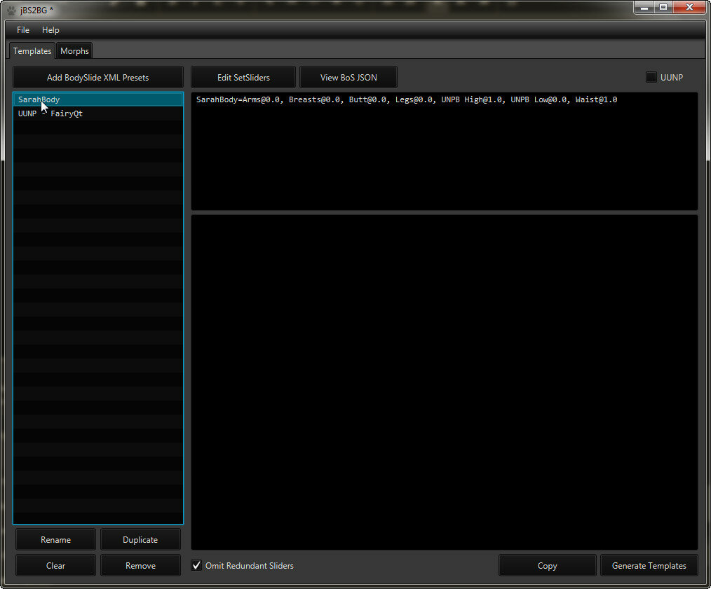Click View BoS JSON button
Viewport: 711px width, 589px height.
tap(348, 78)
